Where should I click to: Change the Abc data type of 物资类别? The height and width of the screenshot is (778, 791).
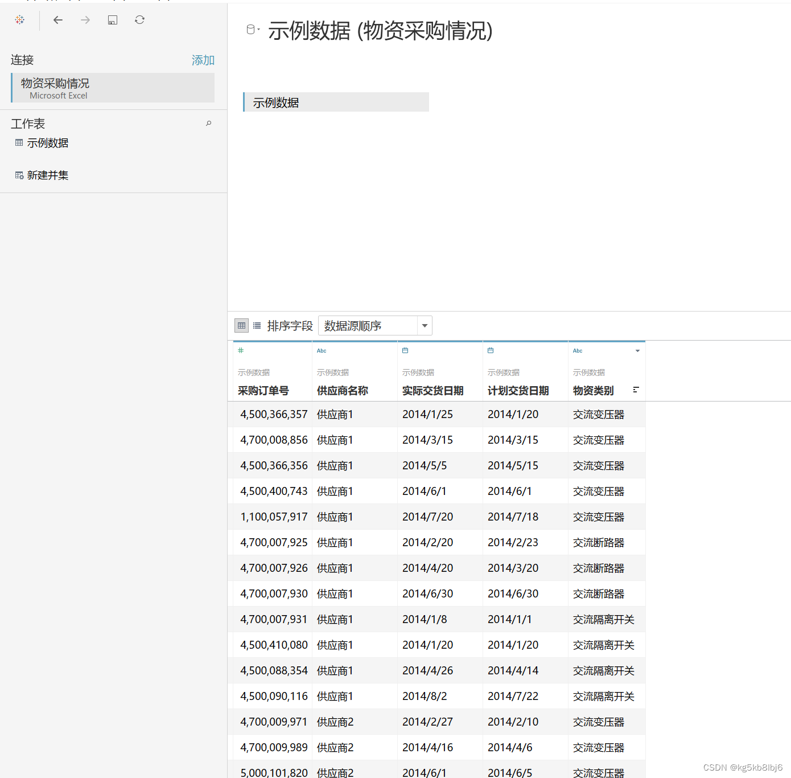click(x=578, y=351)
